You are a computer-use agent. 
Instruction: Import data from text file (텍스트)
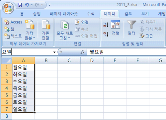coord(13,36)
